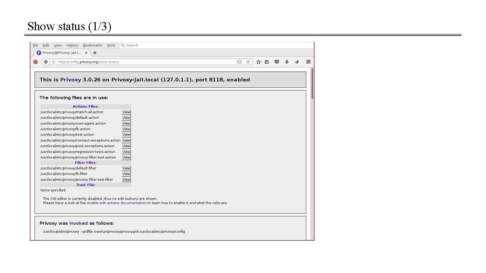View match-all.action file

[126, 112]
